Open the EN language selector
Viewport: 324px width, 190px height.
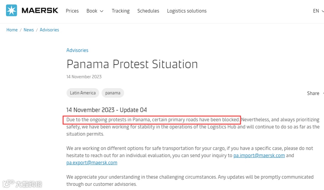click(318, 11)
